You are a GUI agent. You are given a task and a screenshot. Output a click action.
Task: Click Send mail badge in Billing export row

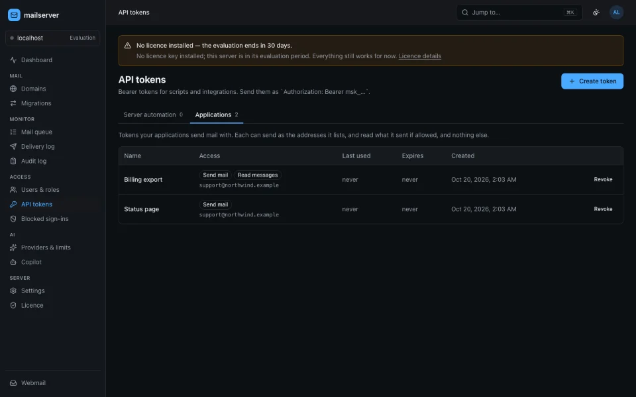[215, 175]
